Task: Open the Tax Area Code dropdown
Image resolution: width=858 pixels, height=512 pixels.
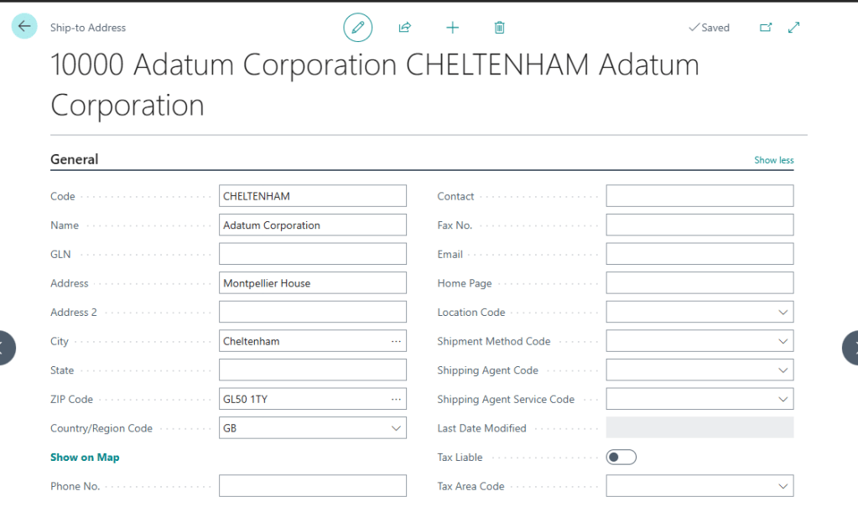Action: (783, 486)
